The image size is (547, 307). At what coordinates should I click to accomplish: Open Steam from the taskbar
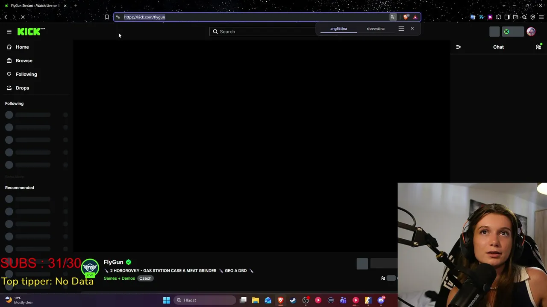[x=293, y=300]
